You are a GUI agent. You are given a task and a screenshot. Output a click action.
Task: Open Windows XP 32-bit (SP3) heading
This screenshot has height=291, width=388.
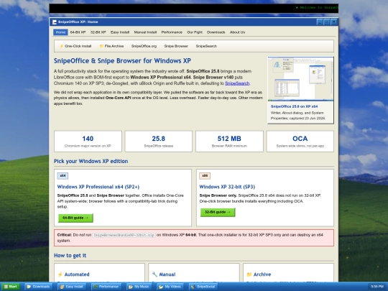tap(227, 187)
